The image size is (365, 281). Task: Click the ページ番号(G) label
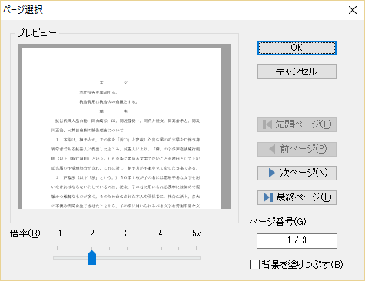coord(279,221)
